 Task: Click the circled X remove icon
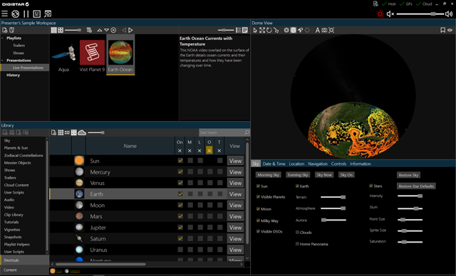click(113, 30)
